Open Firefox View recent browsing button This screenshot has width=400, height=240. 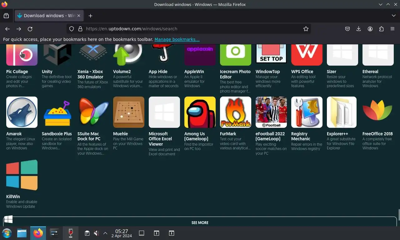coord(6,16)
